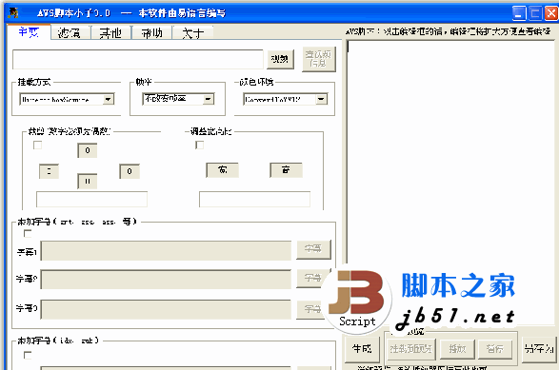This screenshot has width=559, height=370.
Task: Click the right crop value box
Action: click(130, 171)
